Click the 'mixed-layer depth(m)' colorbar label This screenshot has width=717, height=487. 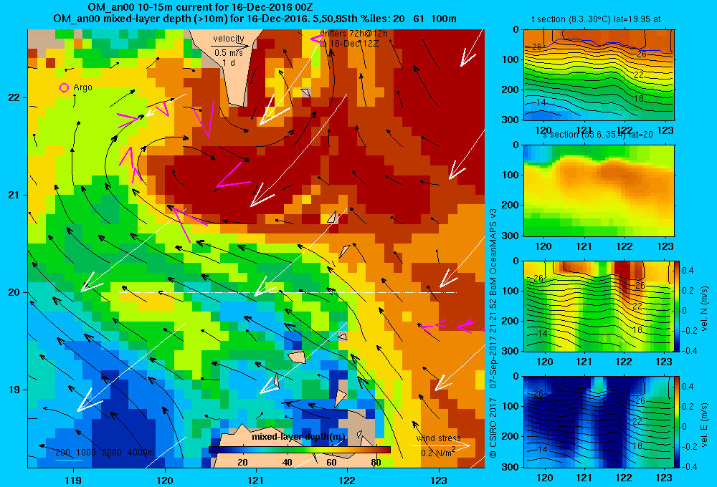[298, 437]
